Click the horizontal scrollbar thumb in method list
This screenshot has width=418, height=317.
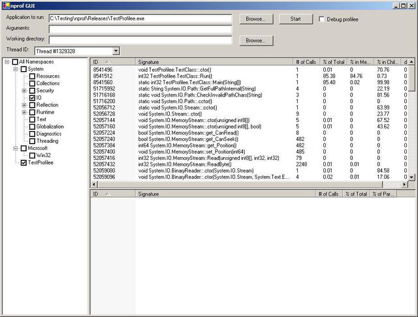click(240, 184)
